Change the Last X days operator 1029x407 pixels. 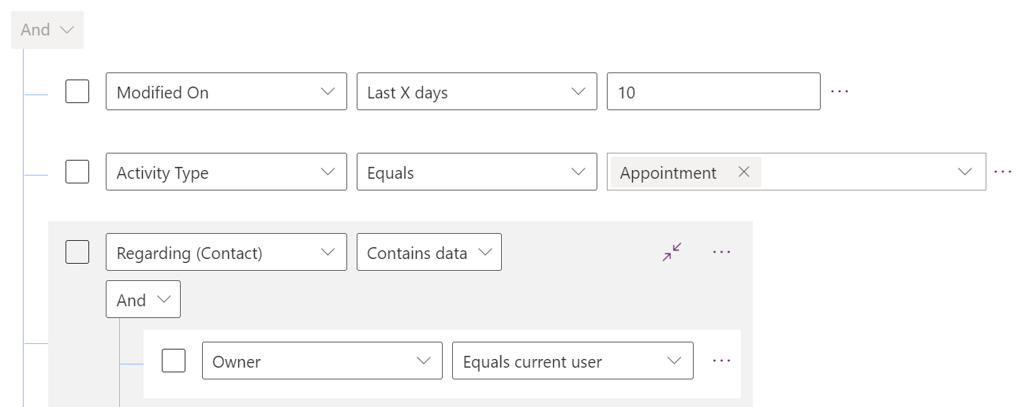pos(477,92)
